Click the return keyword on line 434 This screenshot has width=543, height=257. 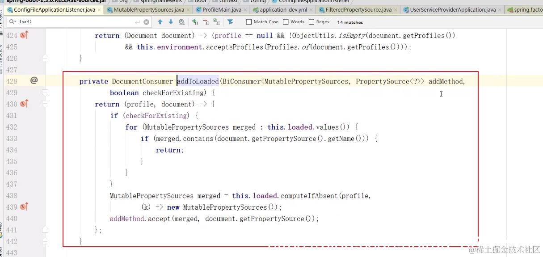[x=168, y=150]
